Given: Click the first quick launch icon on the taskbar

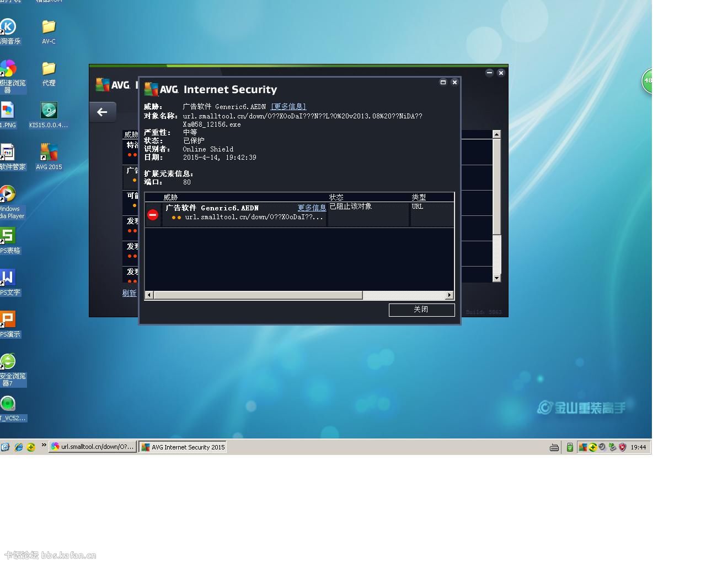Looking at the screenshot, I should pyautogui.click(x=5, y=447).
